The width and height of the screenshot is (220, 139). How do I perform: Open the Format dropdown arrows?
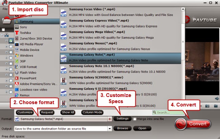coord(110,119)
